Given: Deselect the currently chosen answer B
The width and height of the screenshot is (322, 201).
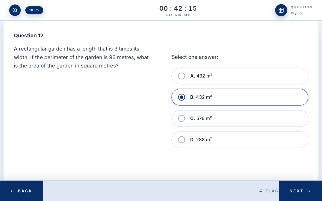Looking at the screenshot, I should pyautogui.click(x=181, y=97).
